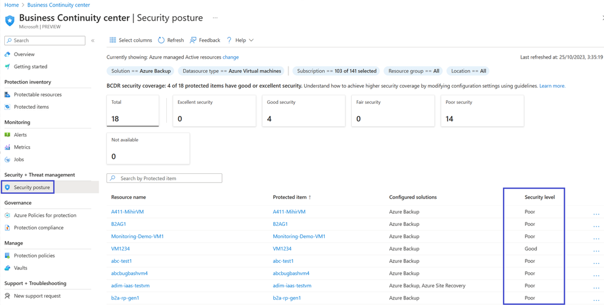The width and height of the screenshot is (604, 305).
Task: Click the Business Continuity center breadcrumb
Action: pyautogui.click(x=59, y=5)
